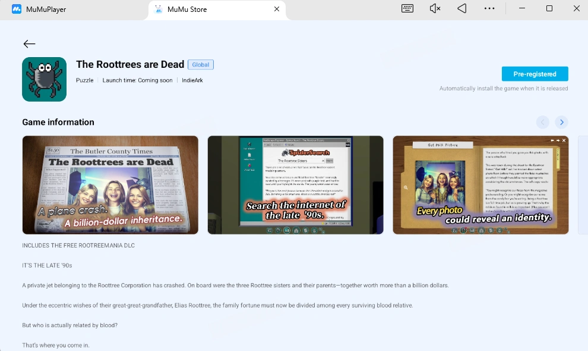Click Launch time: Coming soon text

point(137,80)
